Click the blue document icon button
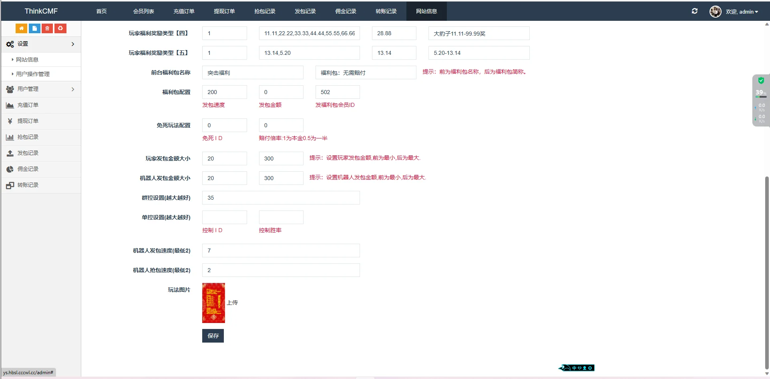Screen dimensions: 770x379 pyautogui.click(x=34, y=28)
